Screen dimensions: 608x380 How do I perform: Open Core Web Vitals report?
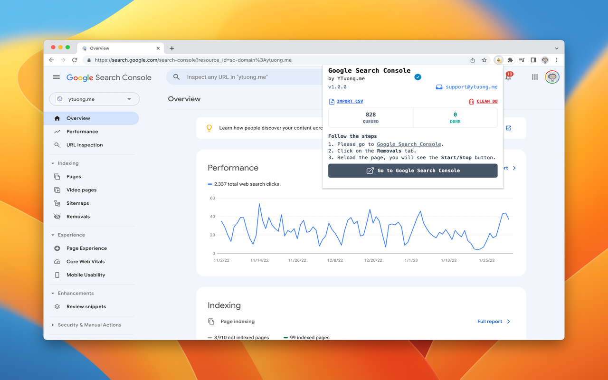[x=91, y=262]
